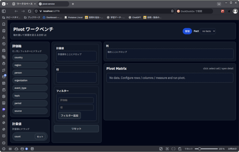Image resolution: width=239 pixels, height=152 pixels.
Task: Click the 評価軸 filter input field
Action: click(x=76, y=100)
